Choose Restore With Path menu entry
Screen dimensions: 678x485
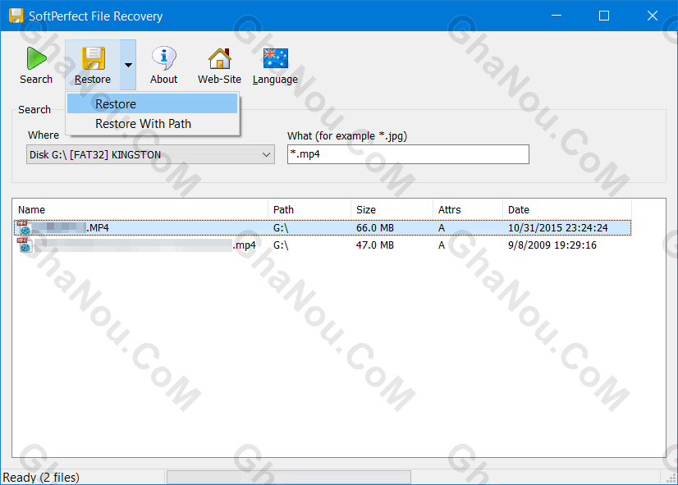pyautogui.click(x=152, y=124)
